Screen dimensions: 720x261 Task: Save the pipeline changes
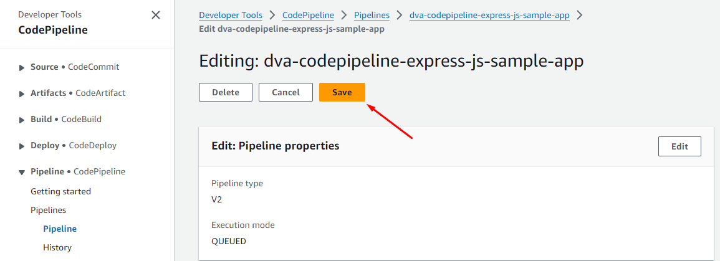(x=342, y=92)
